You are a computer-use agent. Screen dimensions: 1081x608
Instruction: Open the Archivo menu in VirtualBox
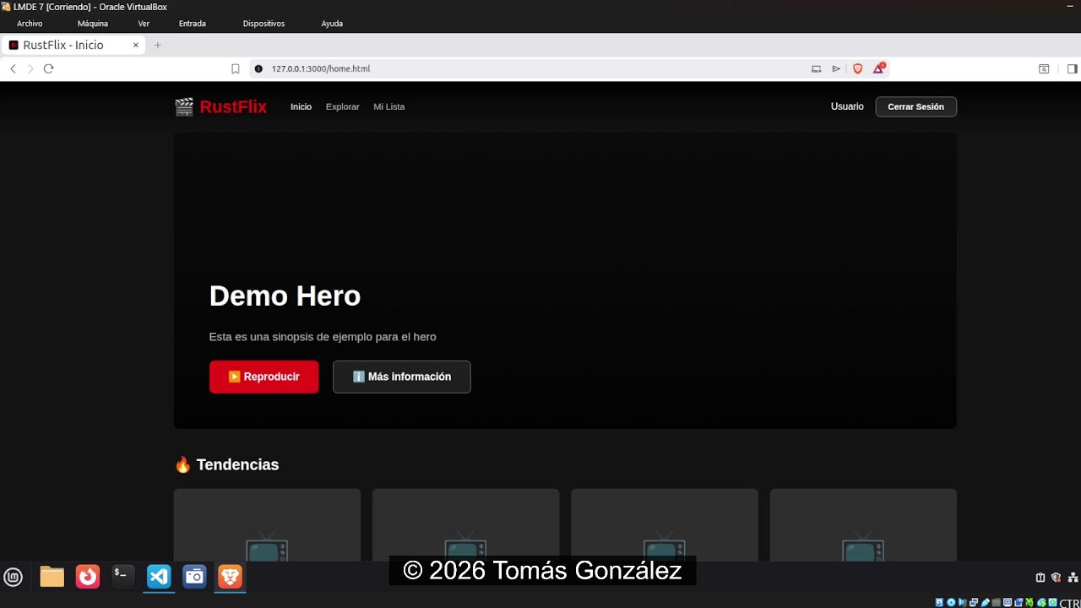tap(30, 24)
